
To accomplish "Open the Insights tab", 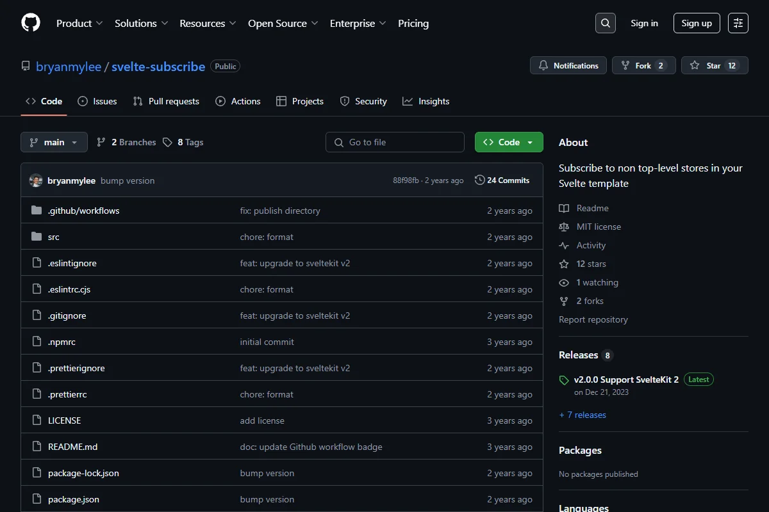I will click(x=426, y=101).
